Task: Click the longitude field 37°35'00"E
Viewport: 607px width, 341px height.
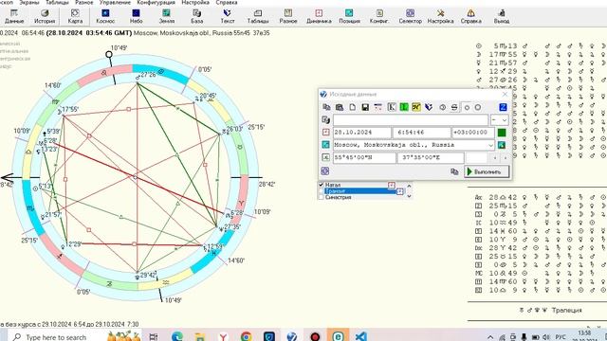Action: tap(431, 158)
